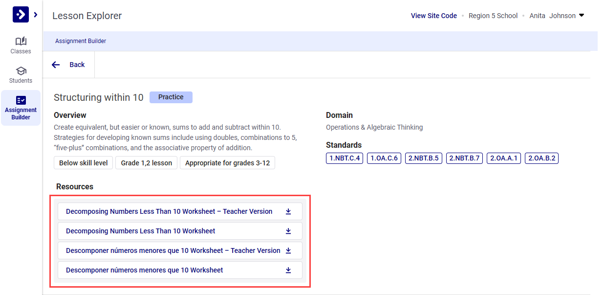605x295 pixels.
Task: Open the Decomposing Numbers Less Than 10 Worksheet link
Action: (142, 230)
